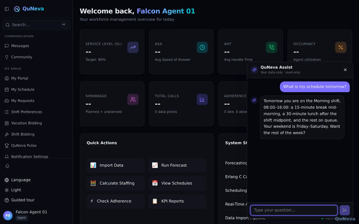This screenshot has width=359, height=224.
Task: Click the ASA clock icon
Action: (x=202, y=47)
